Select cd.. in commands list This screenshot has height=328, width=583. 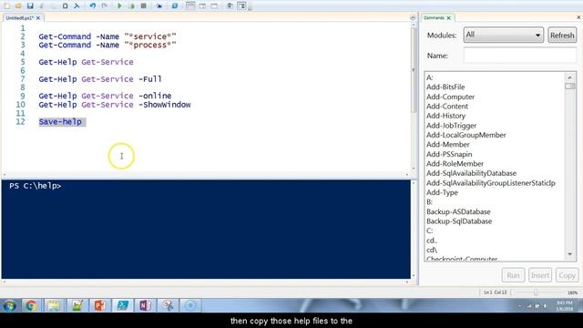432,241
